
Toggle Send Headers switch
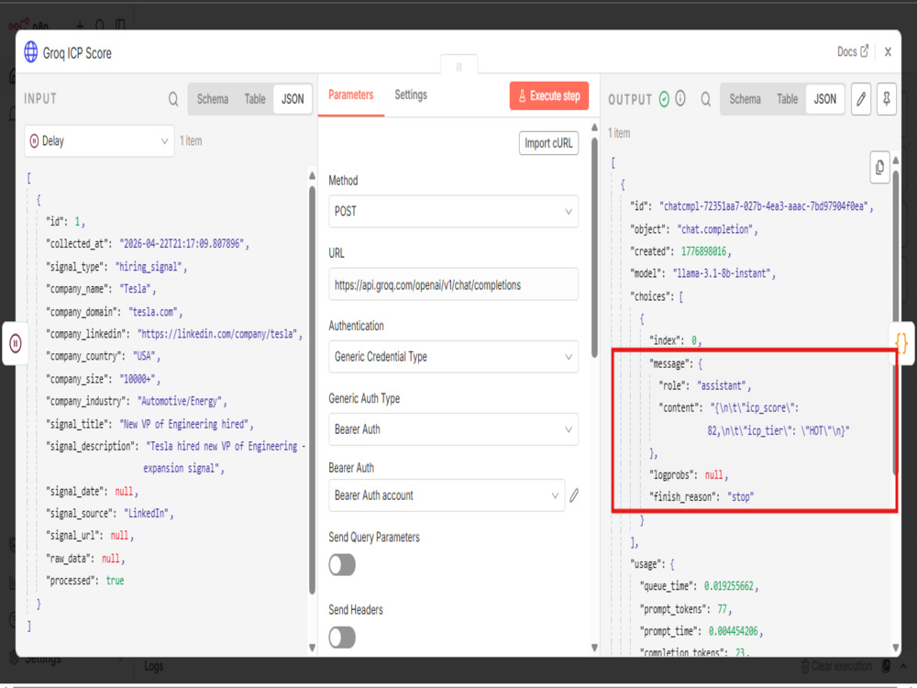[342, 638]
